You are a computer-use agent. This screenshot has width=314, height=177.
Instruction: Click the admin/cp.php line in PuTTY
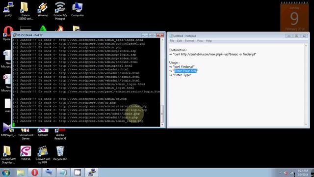tap(70, 99)
